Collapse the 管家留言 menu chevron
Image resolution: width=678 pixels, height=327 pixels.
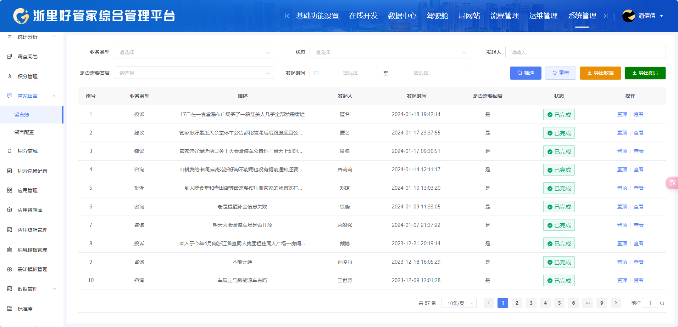pos(54,96)
